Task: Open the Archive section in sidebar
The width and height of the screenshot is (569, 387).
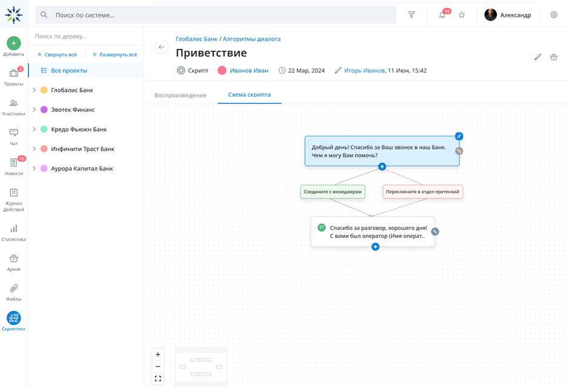Action: [x=13, y=262]
